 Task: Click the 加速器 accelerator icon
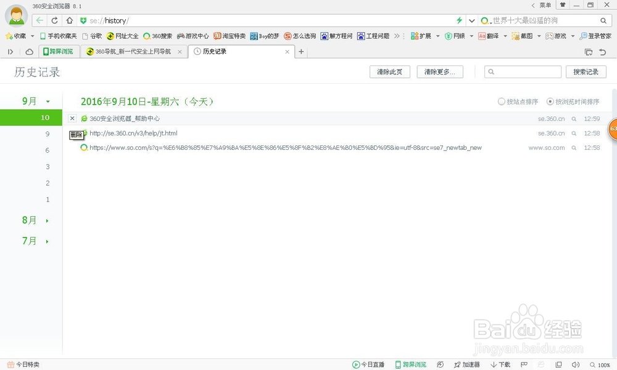coord(468,364)
